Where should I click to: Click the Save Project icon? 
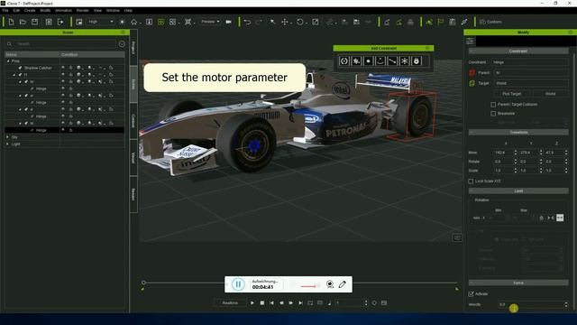pos(34,22)
